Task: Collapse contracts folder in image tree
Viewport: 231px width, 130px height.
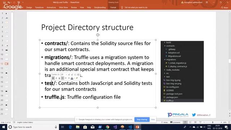Action: (x=165, y=46)
